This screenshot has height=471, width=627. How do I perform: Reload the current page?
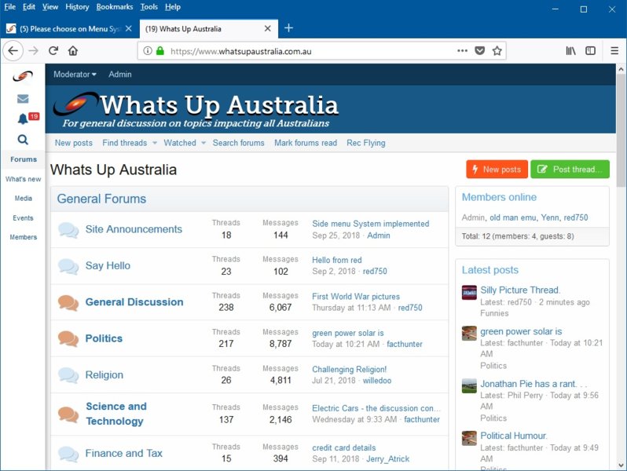53,51
